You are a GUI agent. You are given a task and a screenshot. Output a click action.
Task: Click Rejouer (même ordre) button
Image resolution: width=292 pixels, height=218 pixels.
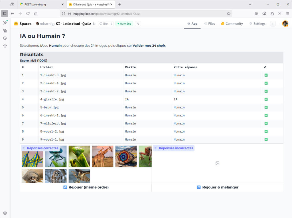click(x=86, y=187)
